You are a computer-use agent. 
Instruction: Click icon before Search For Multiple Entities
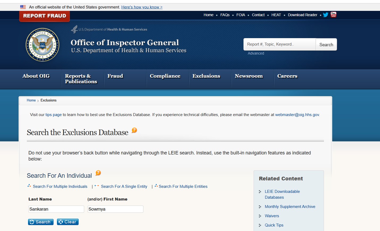[156, 186]
